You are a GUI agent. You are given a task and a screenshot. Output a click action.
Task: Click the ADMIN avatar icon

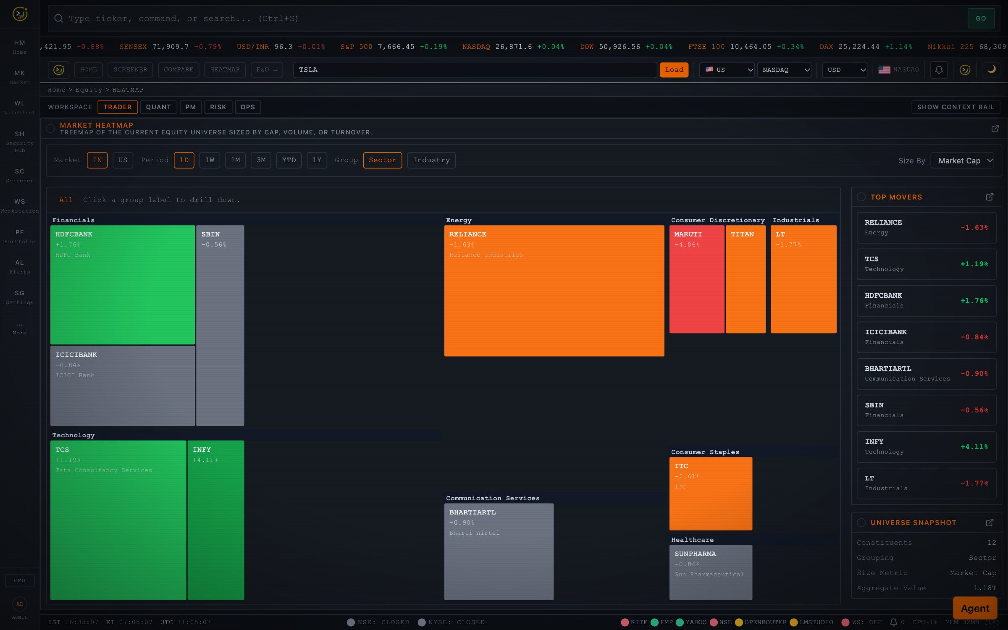(20, 604)
